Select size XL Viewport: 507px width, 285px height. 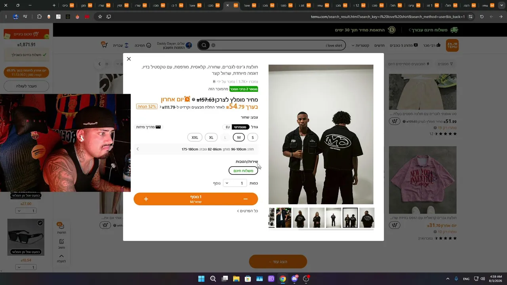coord(211,137)
